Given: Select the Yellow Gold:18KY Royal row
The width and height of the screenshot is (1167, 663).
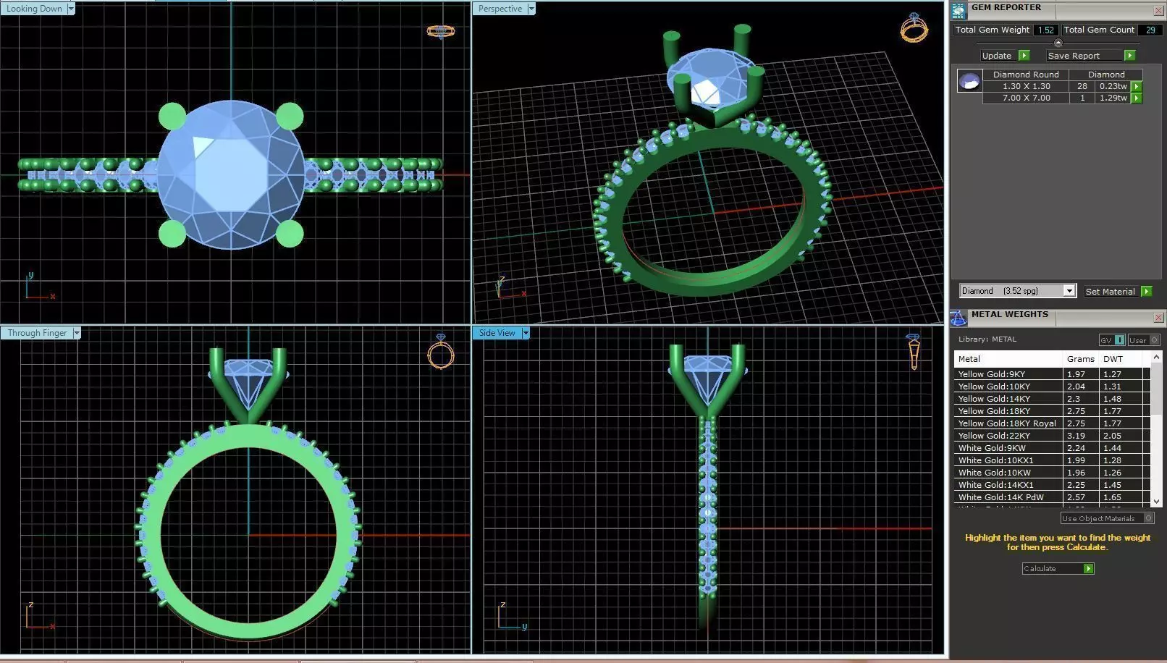Looking at the screenshot, I should click(1051, 423).
